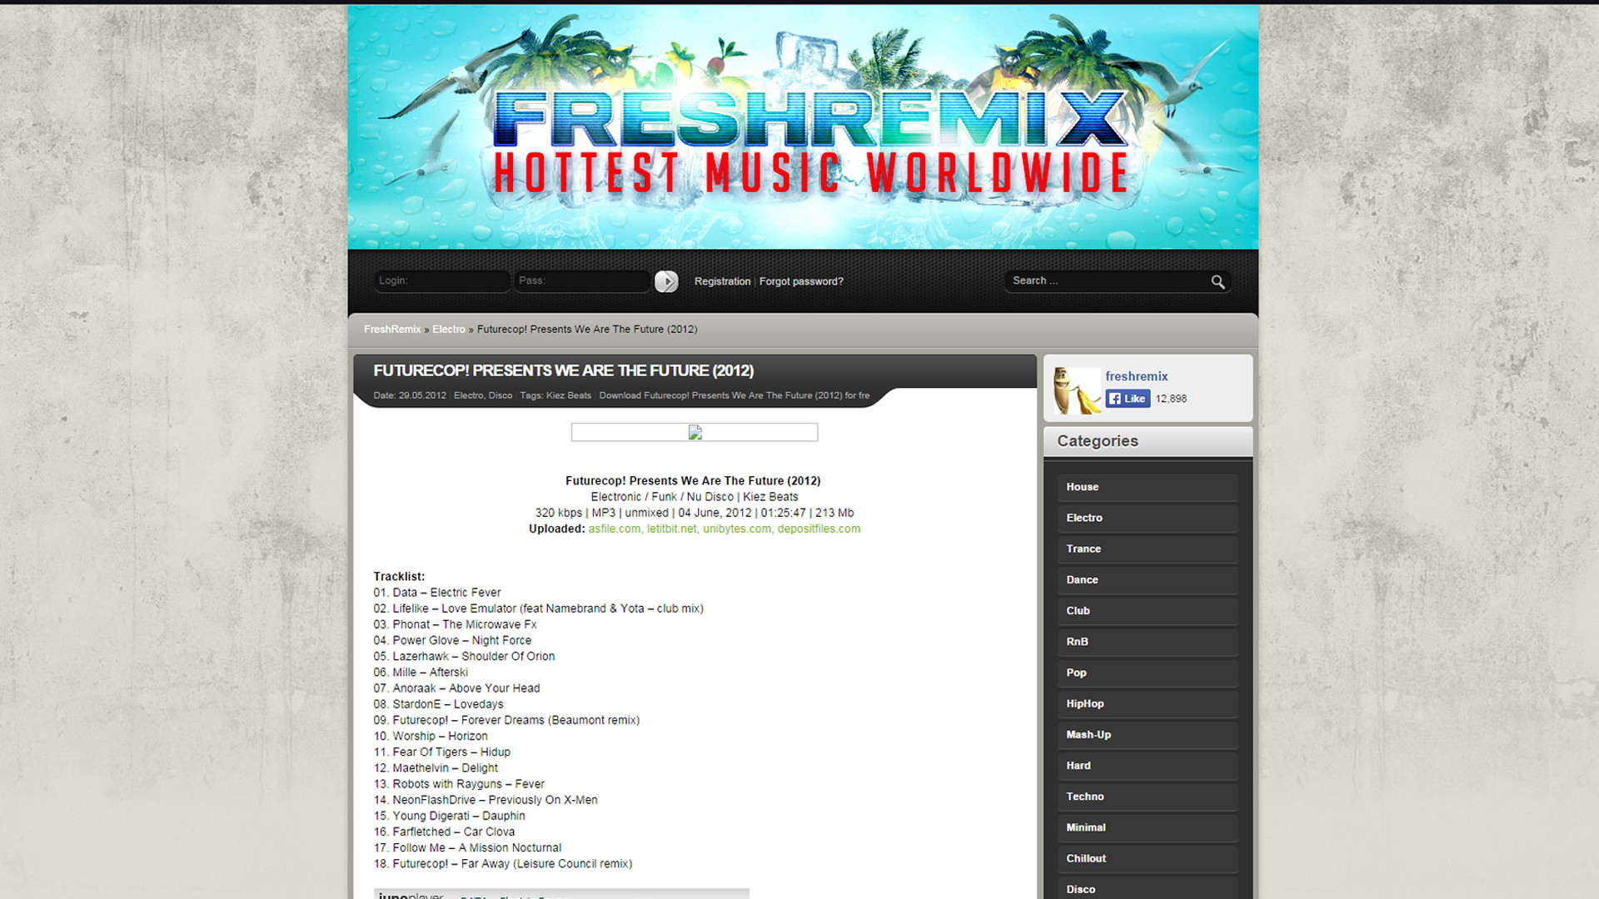Open the Registration link
Screen dimensions: 1599x899
722,282
